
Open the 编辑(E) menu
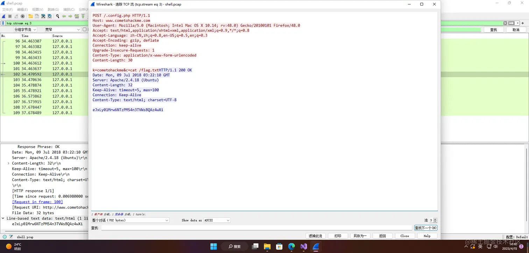click(22, 9)
